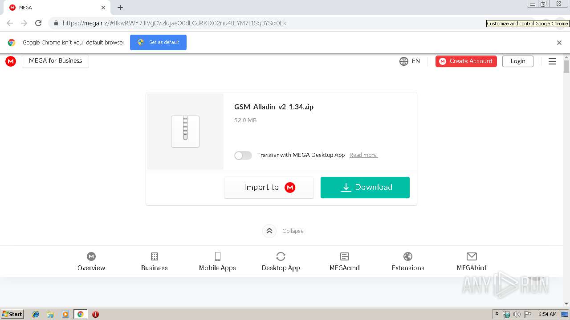This screenshot has height=320, width=570.
Task: Close the MEGA browser tab
Action: coord(103,8)
